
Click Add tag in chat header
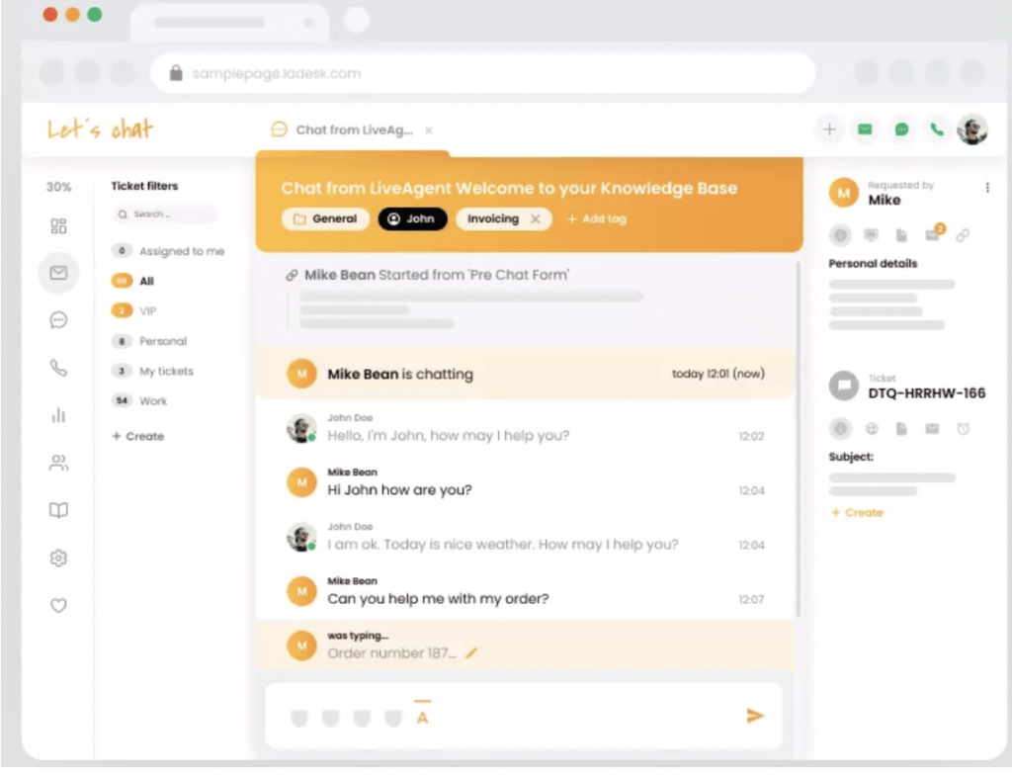pyautogui.click(x=596, y=218)
